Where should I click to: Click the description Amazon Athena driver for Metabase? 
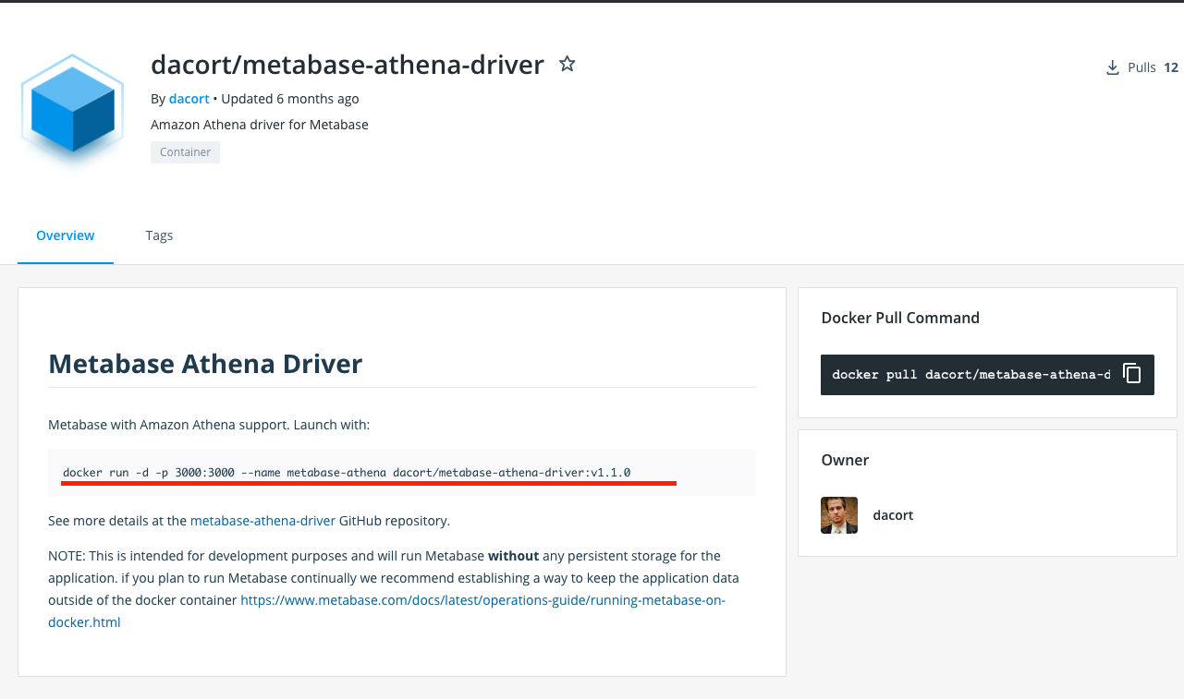pos(260,125)
